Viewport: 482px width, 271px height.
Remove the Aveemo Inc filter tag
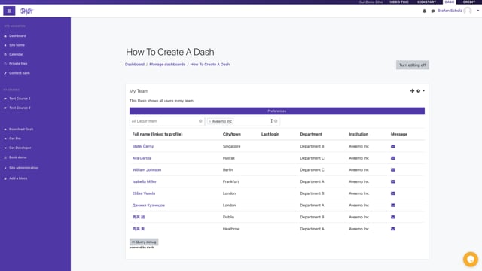[210, 121]
